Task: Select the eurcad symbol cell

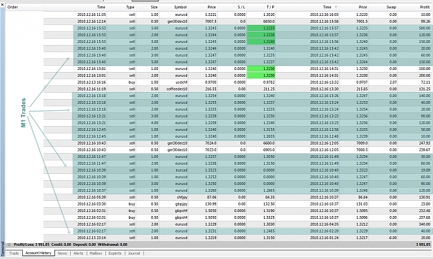Action: tap(181, 170)
